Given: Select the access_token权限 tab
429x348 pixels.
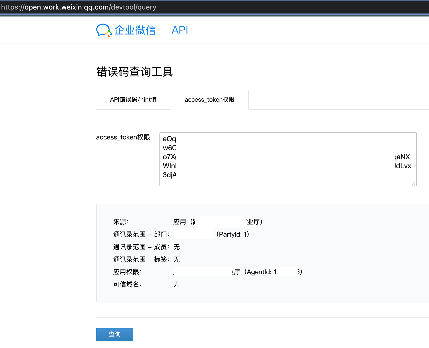Looking at the screenshot, I should [209, 100].
